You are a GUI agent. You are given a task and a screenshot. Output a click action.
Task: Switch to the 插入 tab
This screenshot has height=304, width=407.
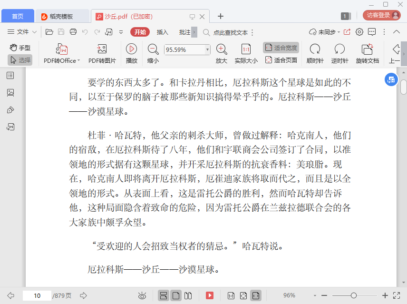tap(163, 32)
